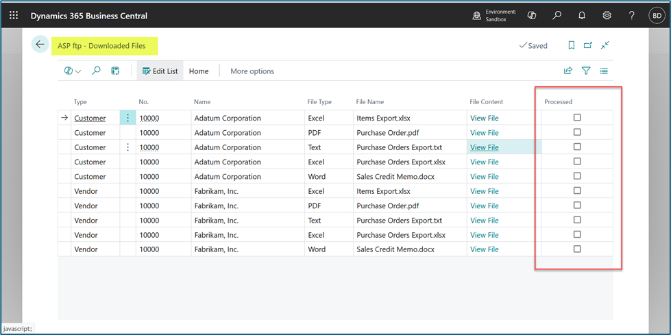View File for Vendor Sales Credit Memo.docx
The image size is (671, 335).
tap(485, 249)
